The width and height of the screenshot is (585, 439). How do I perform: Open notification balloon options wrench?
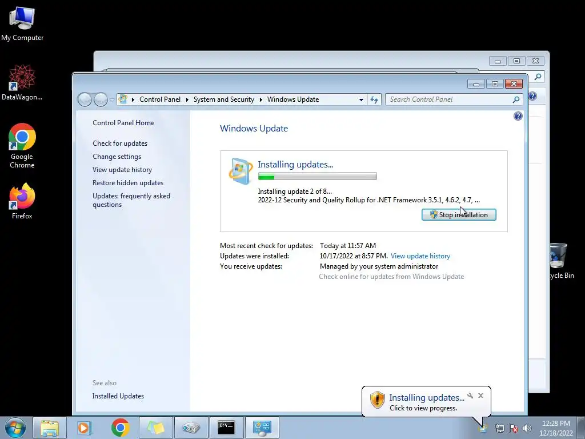pos(470,396)
